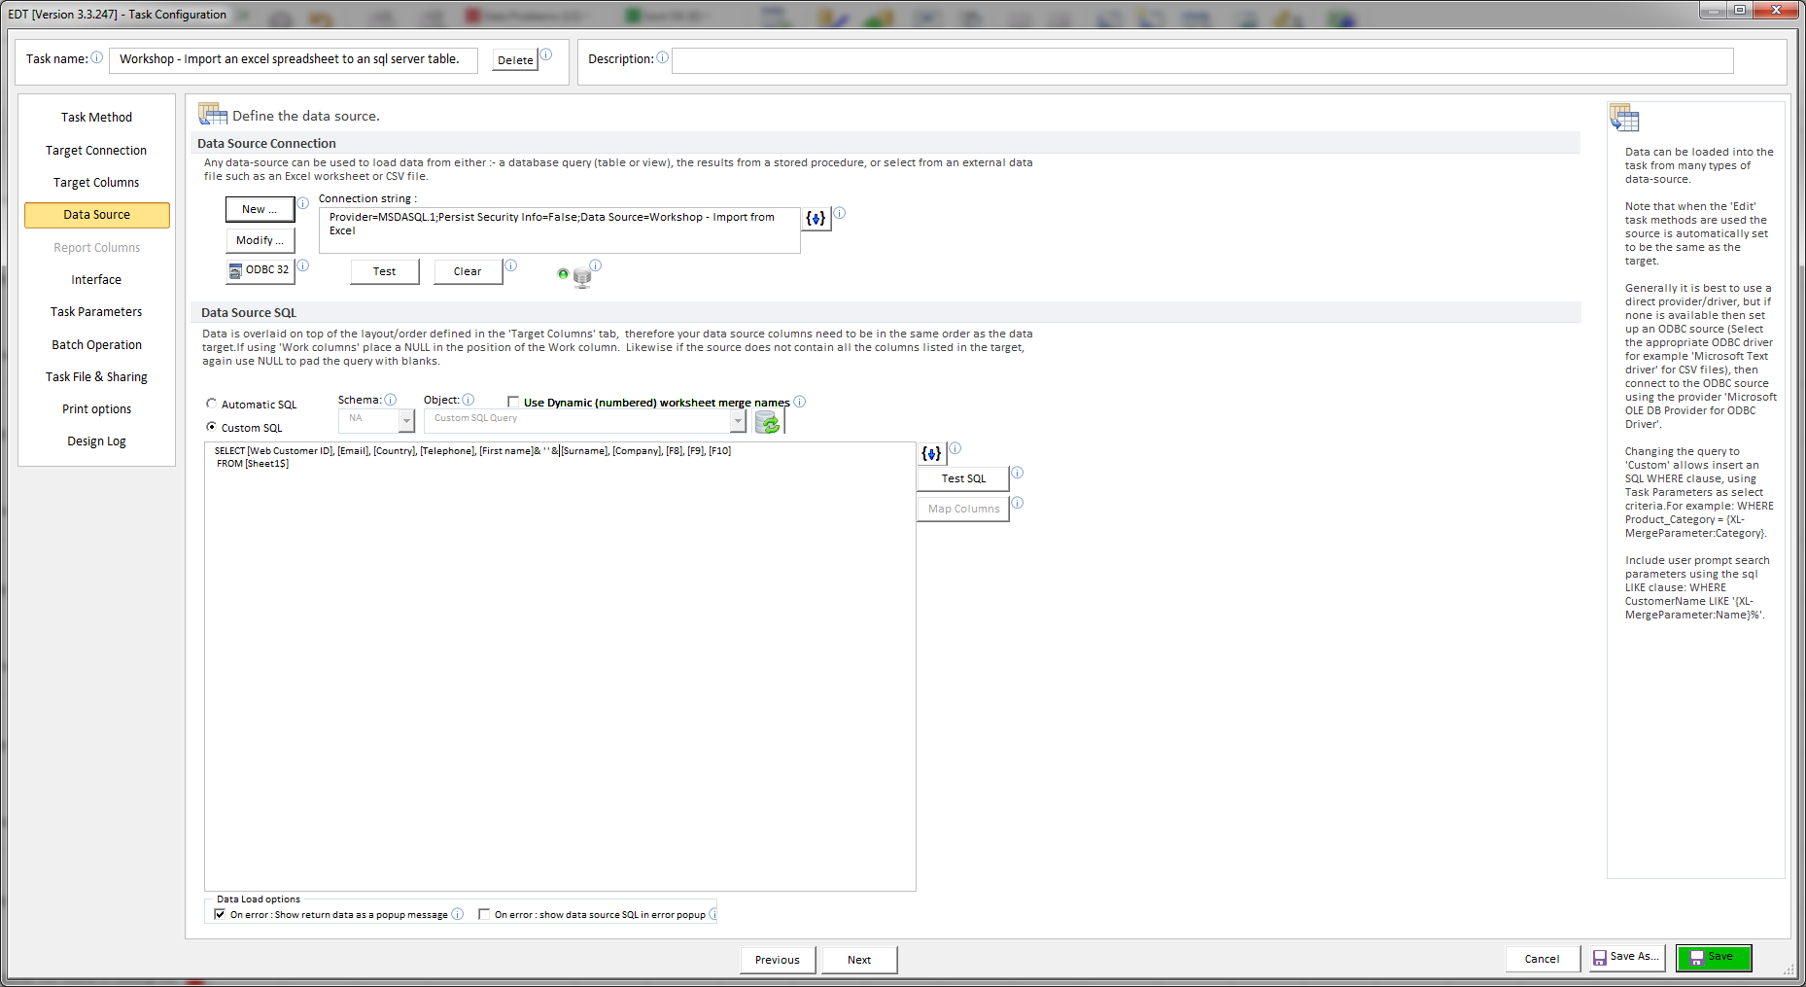Open the Design Log tab

click(x=96, y=441)
